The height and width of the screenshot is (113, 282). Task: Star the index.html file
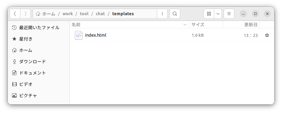(267, 35)
